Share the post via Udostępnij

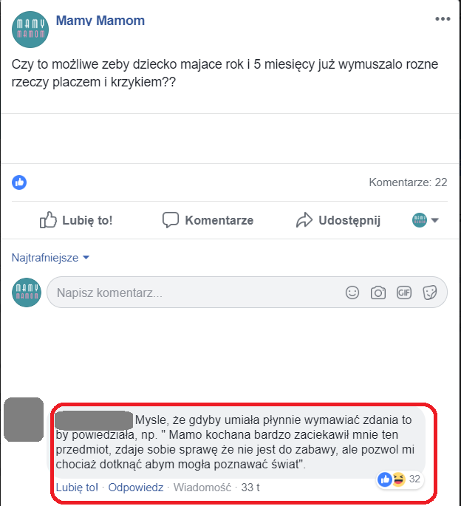pyautogui.click(x=338, y=220)
